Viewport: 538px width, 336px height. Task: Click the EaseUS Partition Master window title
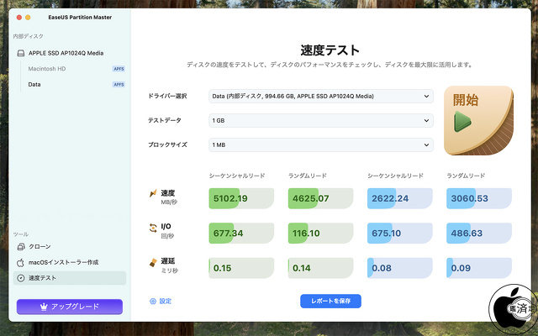(80, 17)
